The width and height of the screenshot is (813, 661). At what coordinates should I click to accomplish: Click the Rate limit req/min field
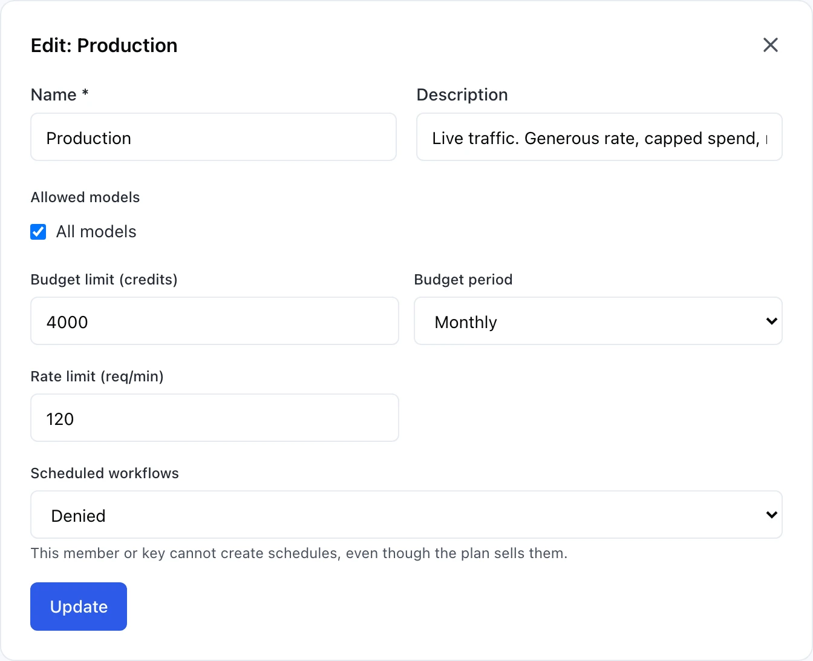[x=215, y=418]
